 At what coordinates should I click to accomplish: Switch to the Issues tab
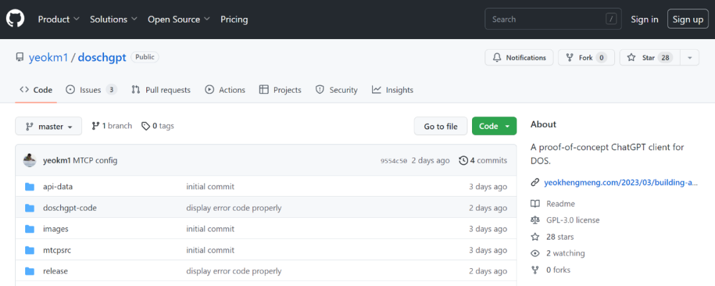[91, 90]
